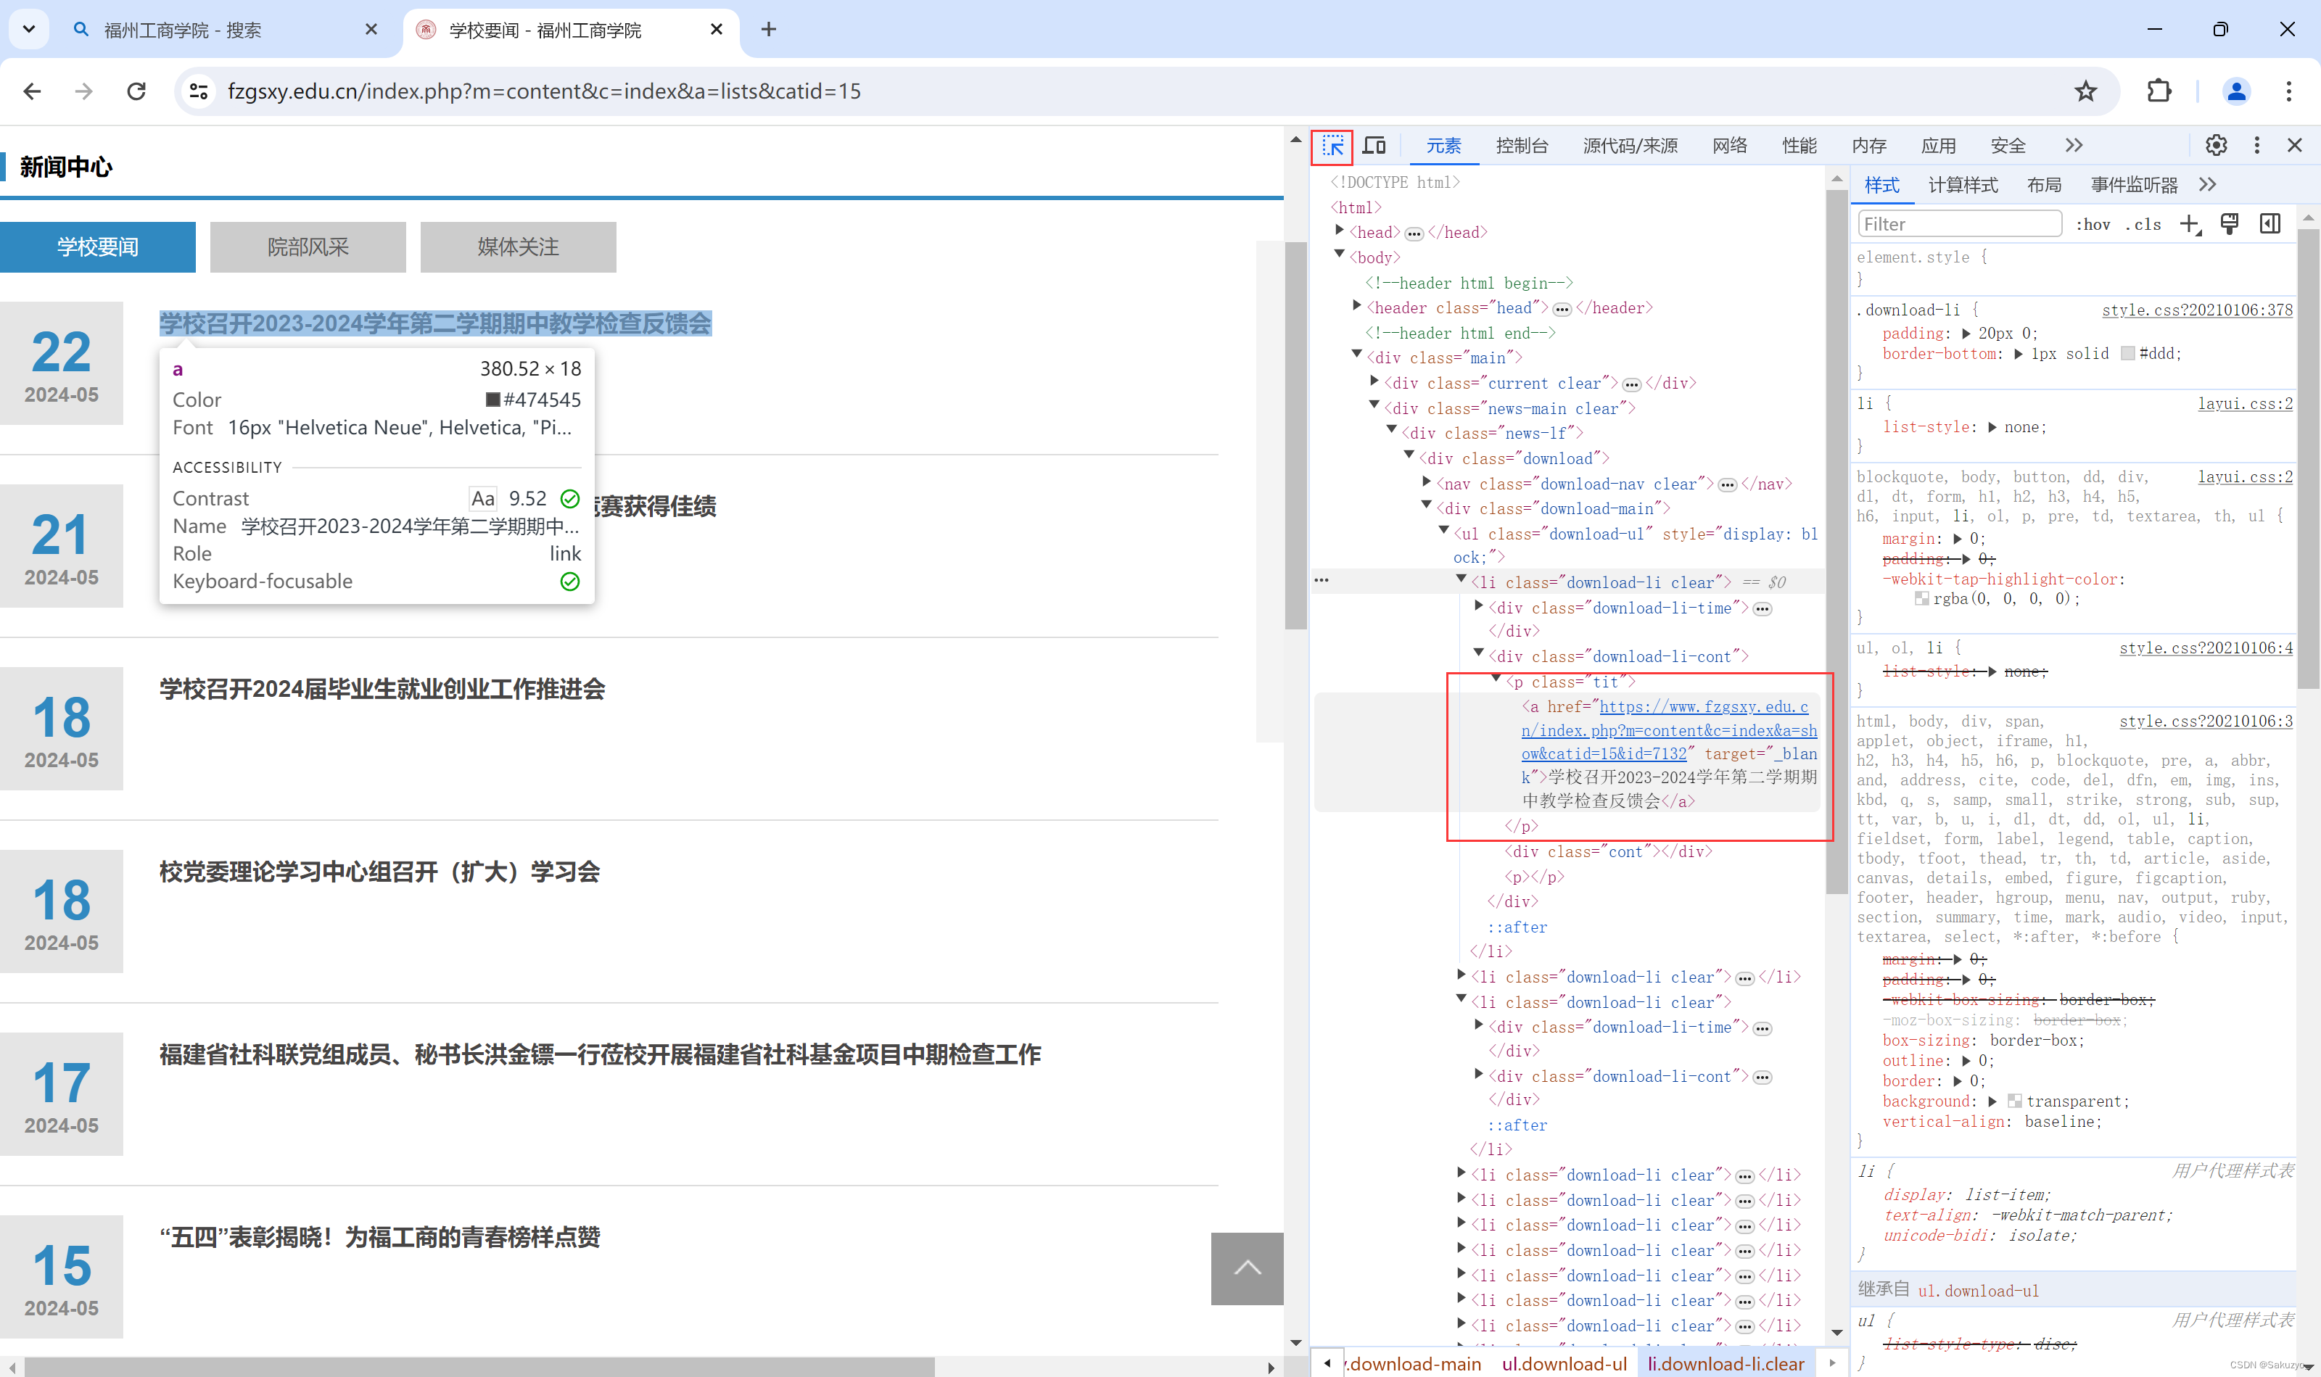The width and height of the screenshot is (2321, 1377).
Task: Select the 院部风采 news category
Action: point(308,247)
